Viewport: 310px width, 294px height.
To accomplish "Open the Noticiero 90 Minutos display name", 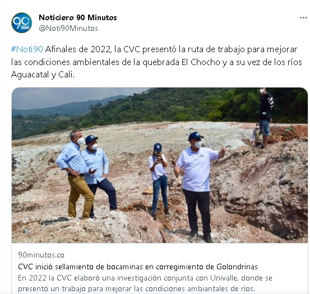I will [78, 17].
